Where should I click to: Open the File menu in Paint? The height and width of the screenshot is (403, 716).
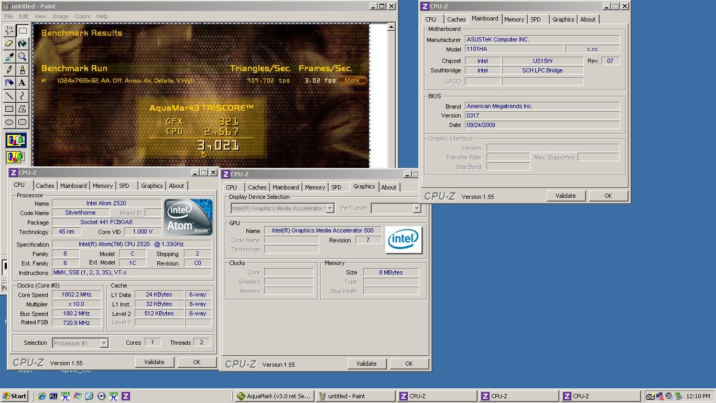click(x=8, y=16)
